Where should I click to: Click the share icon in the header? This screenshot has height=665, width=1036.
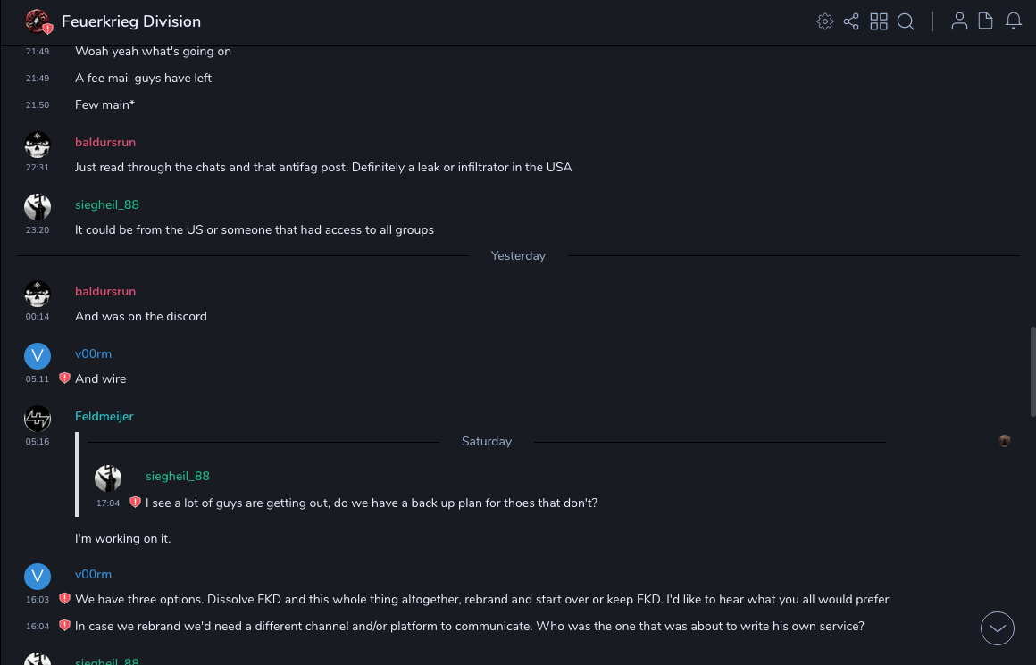pos(851,21)
